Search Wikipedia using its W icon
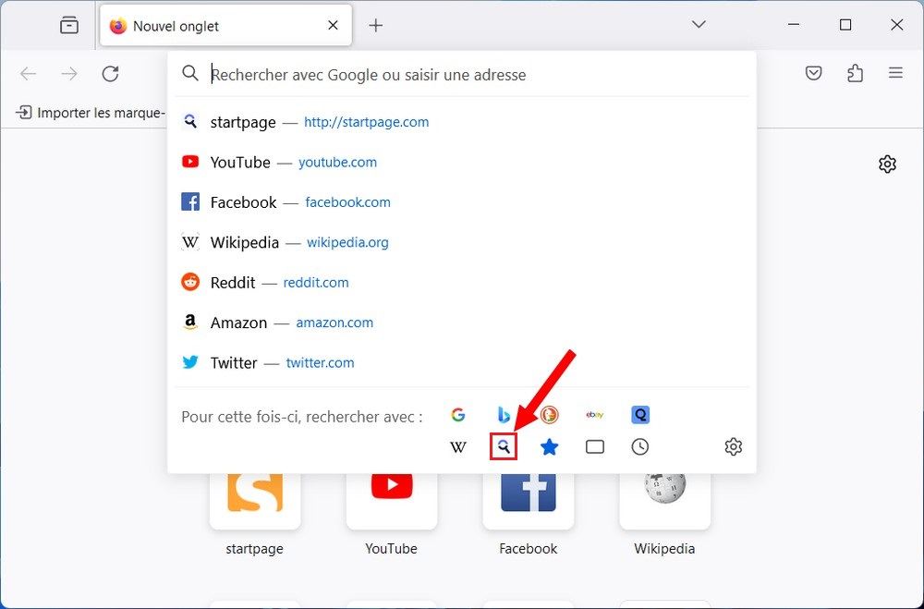Viewport: 924px width, 609px height. [x=458, y=446]
